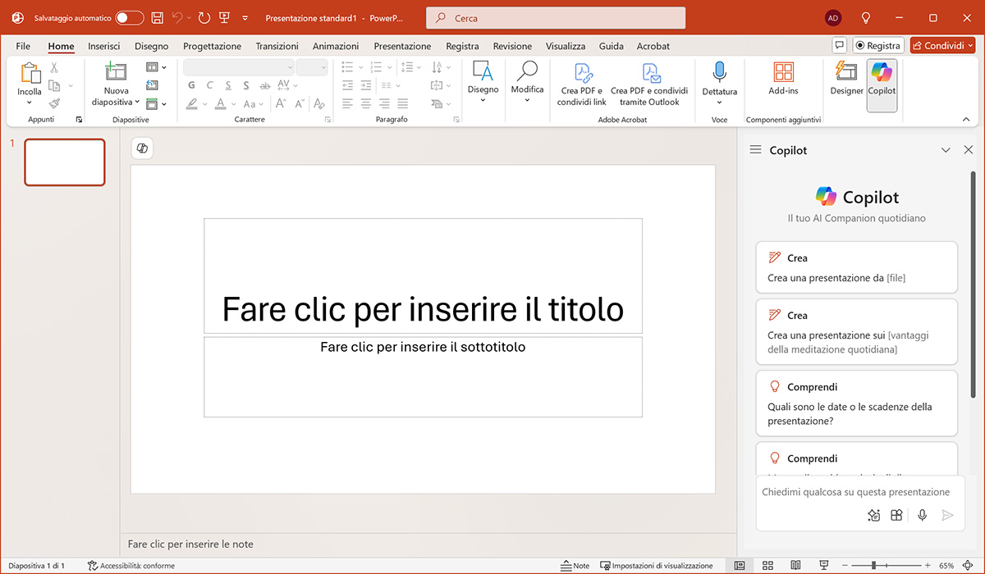Click the Copilot chat input field
The height and width of the screenshot is (574, 985).
[855, 492]
